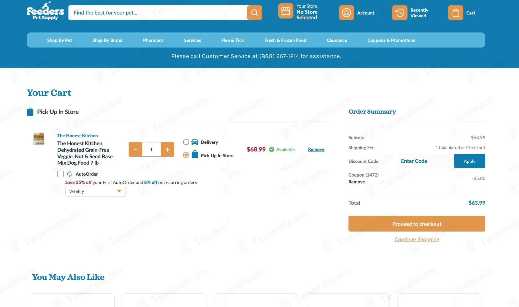Decrease quantity with the minus button
Screen dimensions: 519x307
(135, 150)
